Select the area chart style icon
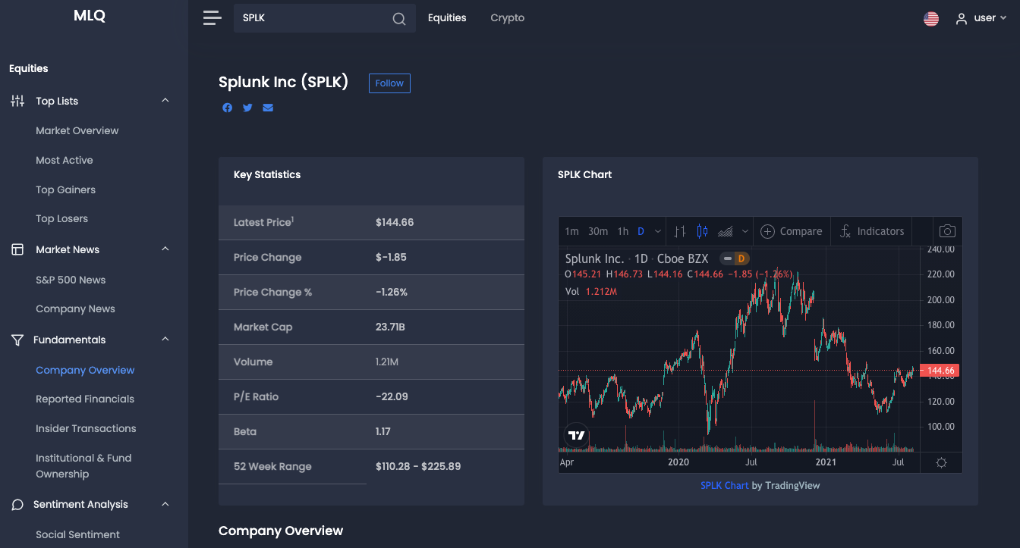This screenshot has height=548, width=1020. coord(726,231)
